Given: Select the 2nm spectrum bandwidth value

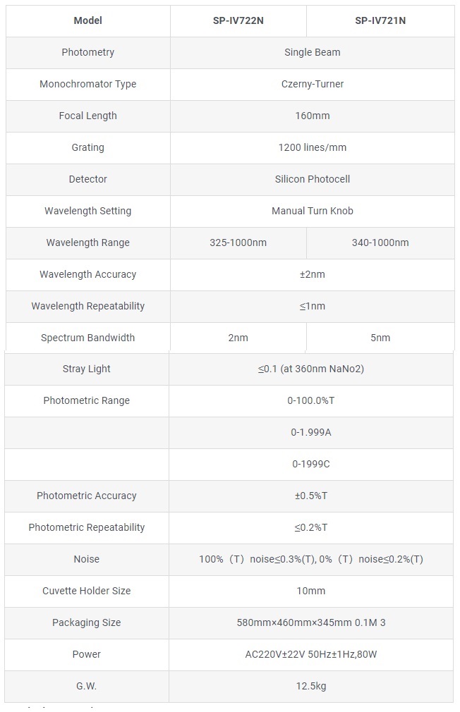Looking at the screenshot, I should coord(238,338).
